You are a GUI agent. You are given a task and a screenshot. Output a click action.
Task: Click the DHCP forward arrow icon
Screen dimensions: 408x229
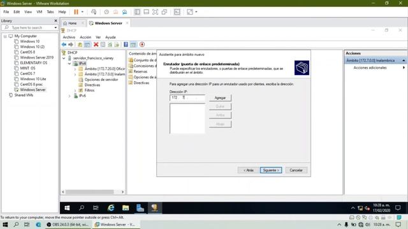click(71, 45)
